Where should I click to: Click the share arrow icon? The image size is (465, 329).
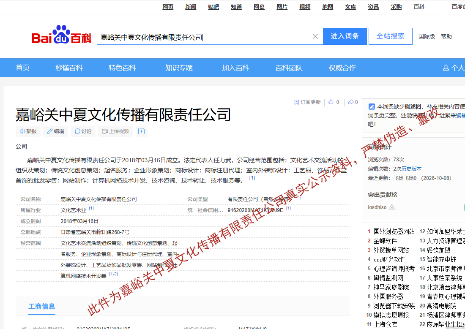(x=350, y=102)
